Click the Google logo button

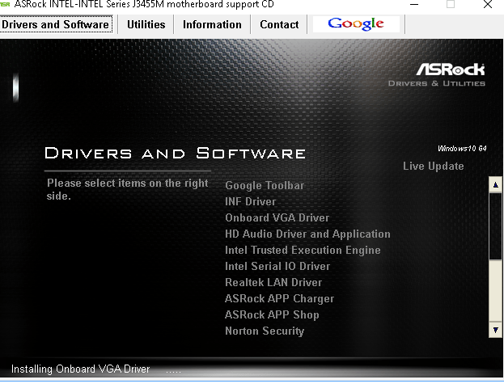tap(356, 23)
